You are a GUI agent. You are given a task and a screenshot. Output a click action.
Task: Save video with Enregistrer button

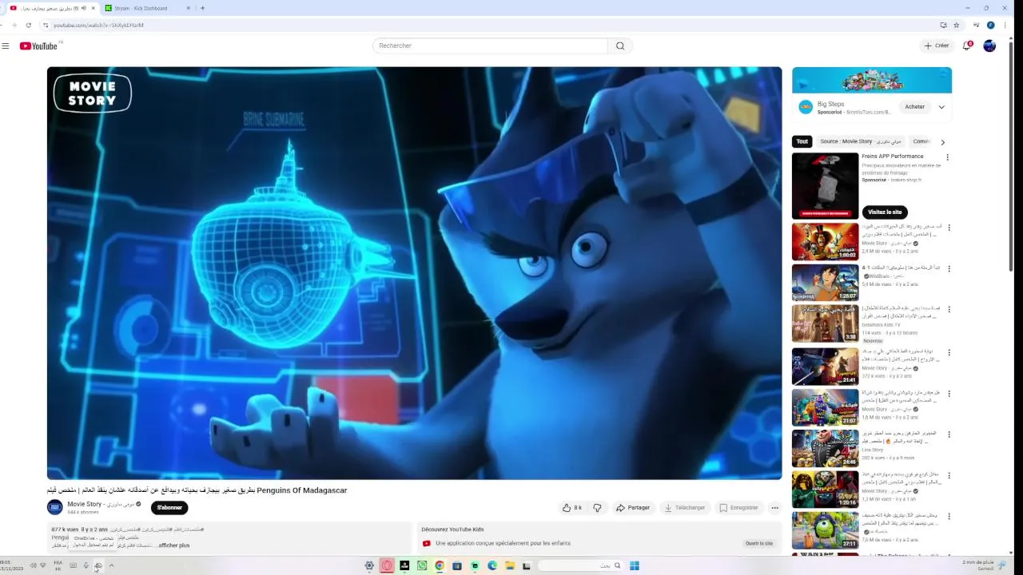[x=738, y=507]
